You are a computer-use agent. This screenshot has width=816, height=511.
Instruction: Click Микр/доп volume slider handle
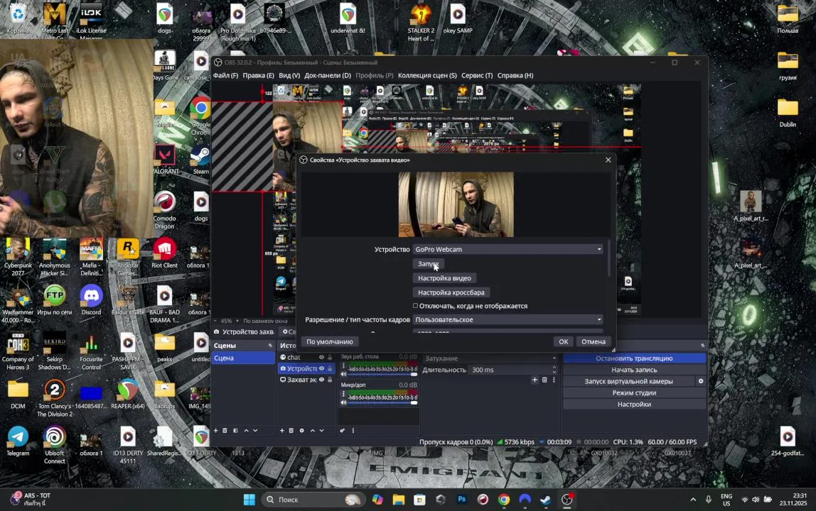(x=414, y=402)
